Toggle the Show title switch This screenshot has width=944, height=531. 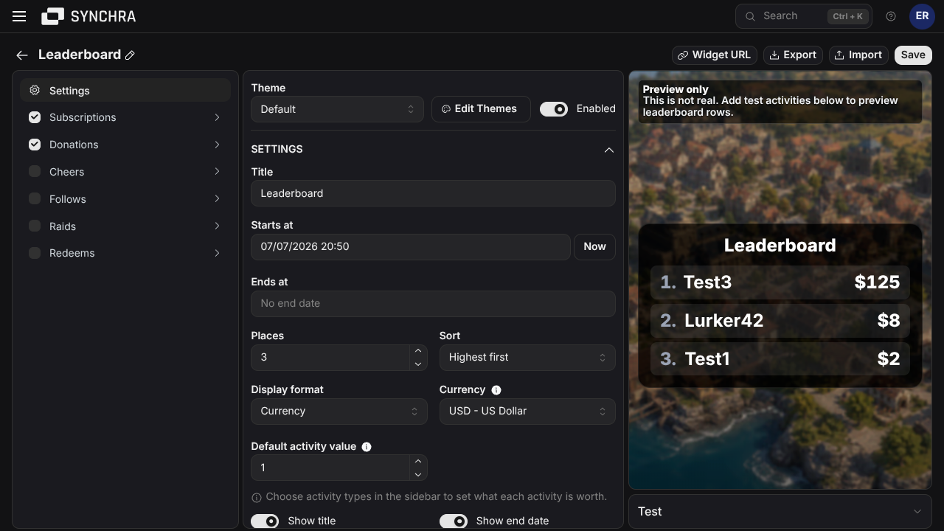[265, 521]
